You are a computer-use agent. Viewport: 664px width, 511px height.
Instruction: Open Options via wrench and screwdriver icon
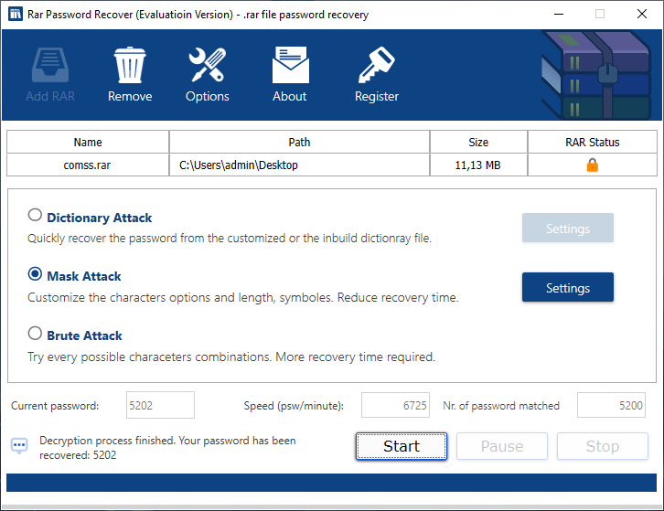click(x=207, y=65)
